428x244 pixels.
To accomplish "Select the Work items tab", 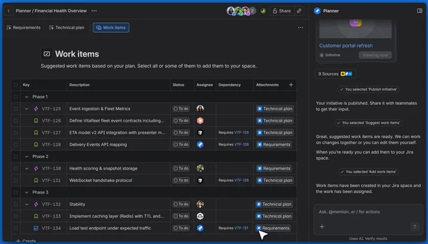I will coord(111,27).
